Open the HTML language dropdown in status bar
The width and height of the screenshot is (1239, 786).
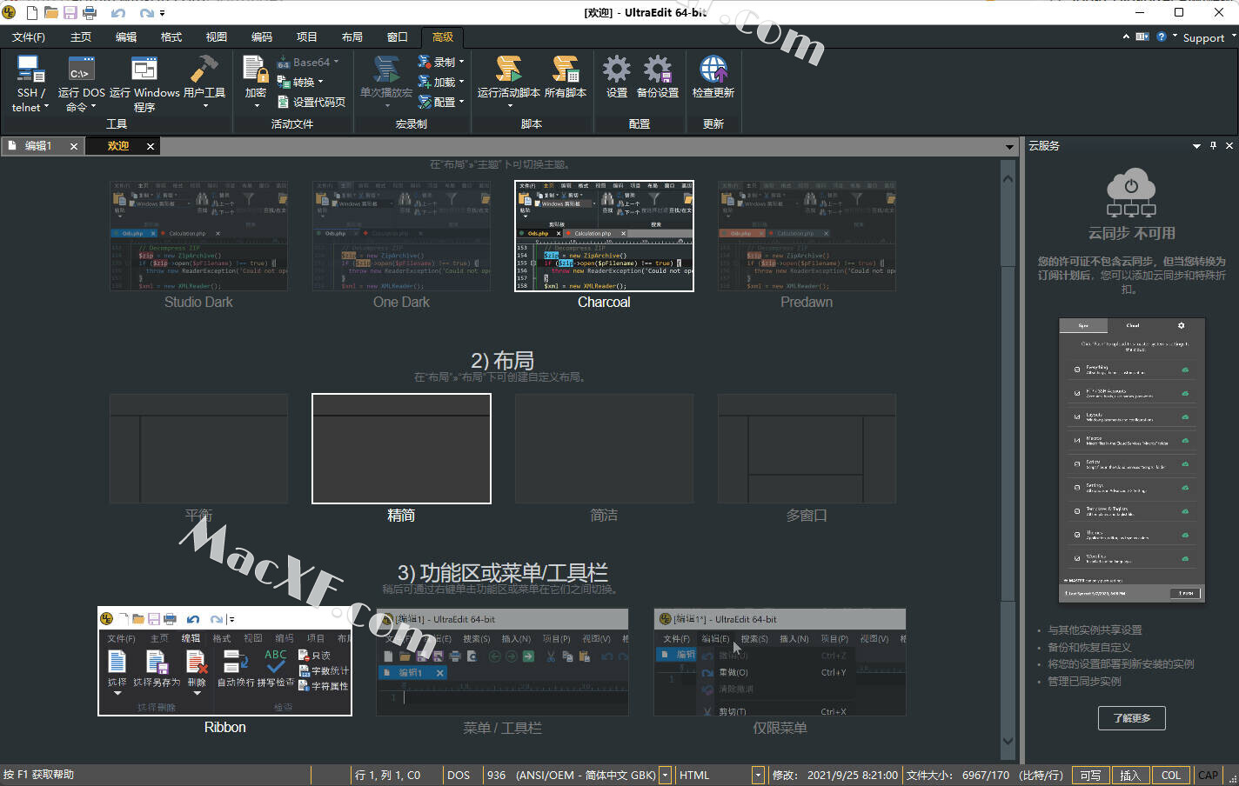pos(758,775)
